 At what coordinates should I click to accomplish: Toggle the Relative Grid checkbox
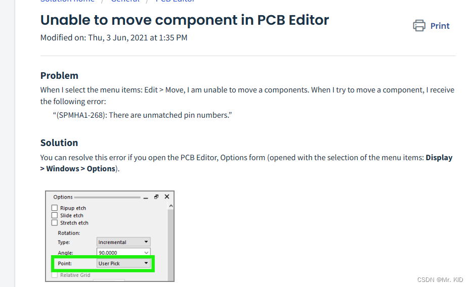(54, 275)
